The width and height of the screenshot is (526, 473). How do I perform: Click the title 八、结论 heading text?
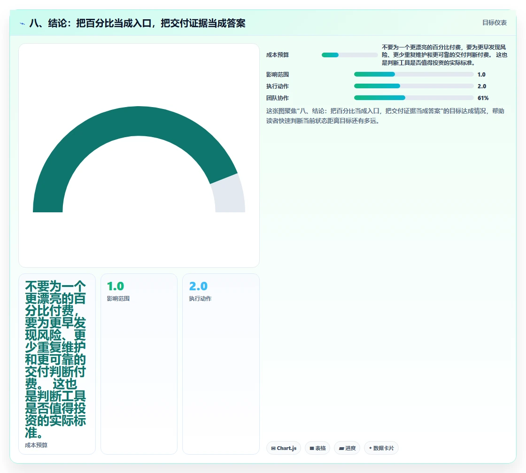pyautogui.click(x=137, y=23)
